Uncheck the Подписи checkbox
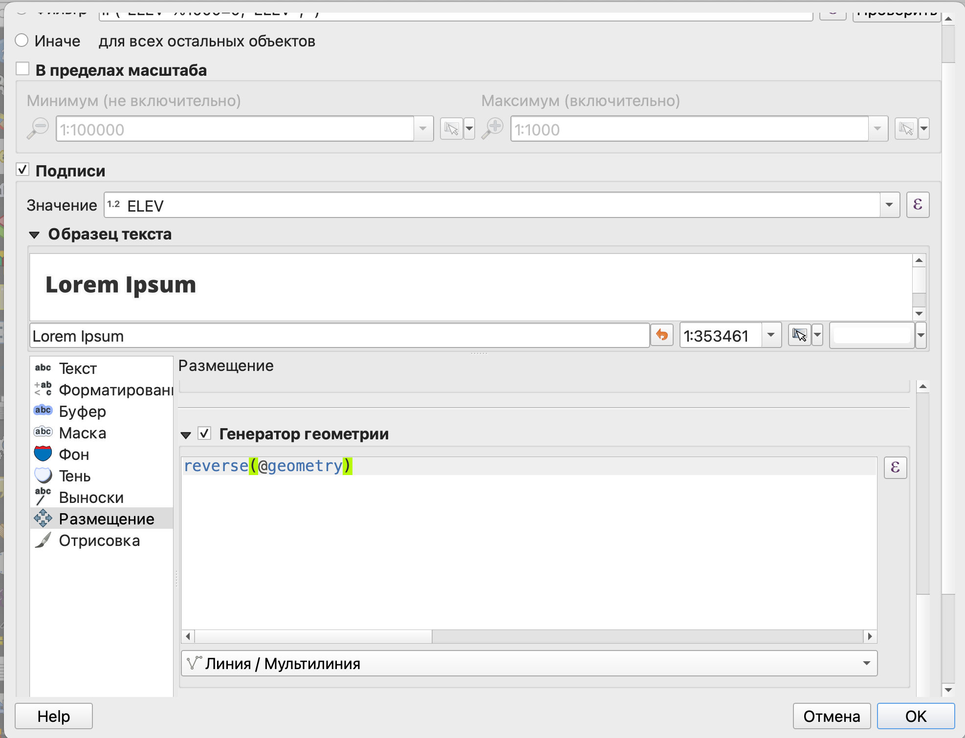 pyautogui.click(x=22, y=170)
